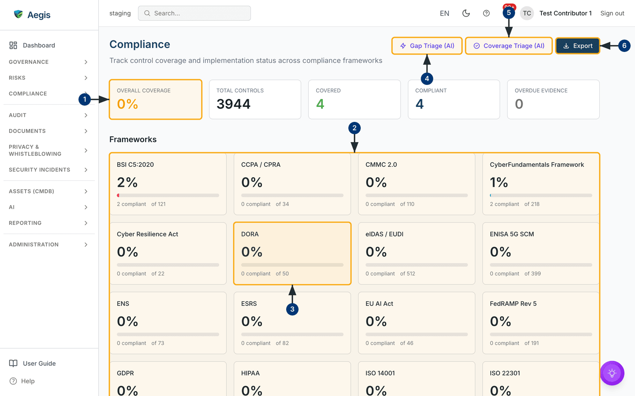Screen dimensions: 635x396
Task: Open the HIPAA framework card
Action: pos(292,379)
